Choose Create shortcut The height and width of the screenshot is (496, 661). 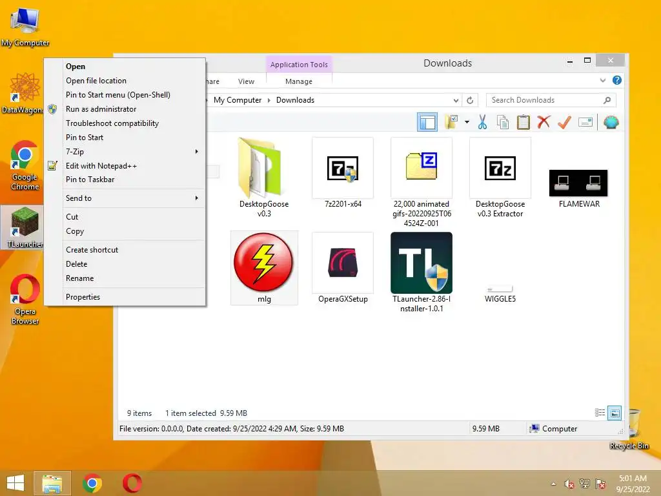coord(125,250)
